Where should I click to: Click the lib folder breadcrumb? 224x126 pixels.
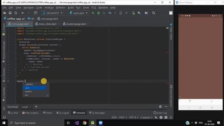(x=31, y=19)
